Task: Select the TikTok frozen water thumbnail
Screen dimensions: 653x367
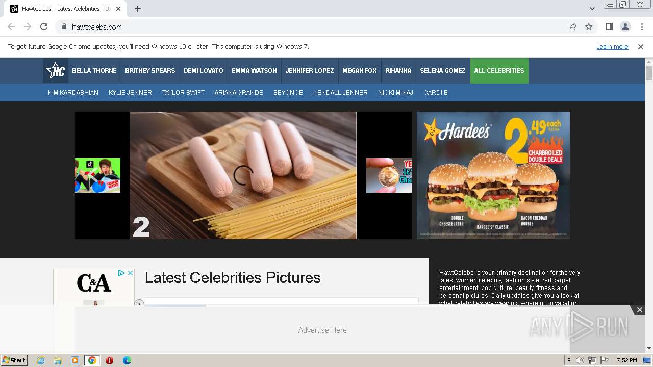Action: (97, 175)
